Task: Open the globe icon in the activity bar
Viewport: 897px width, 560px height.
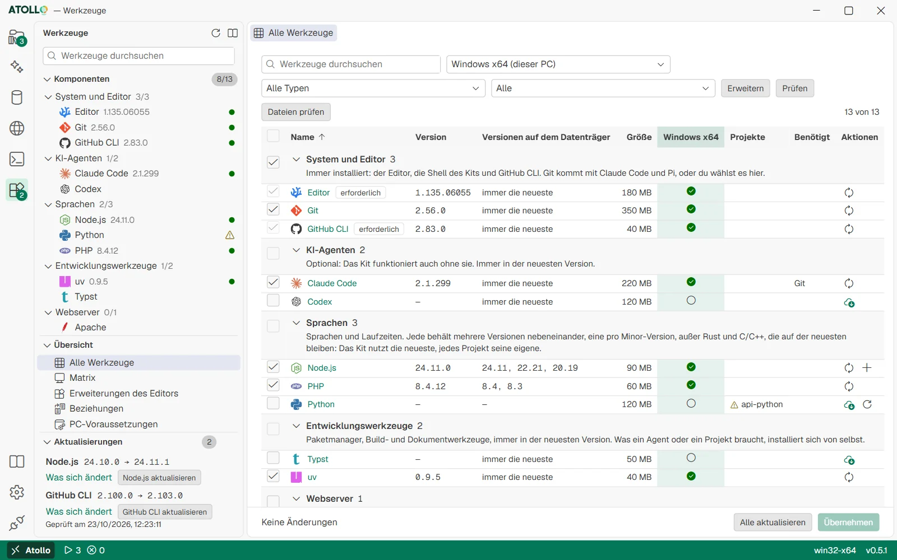Action: point(17,128)
